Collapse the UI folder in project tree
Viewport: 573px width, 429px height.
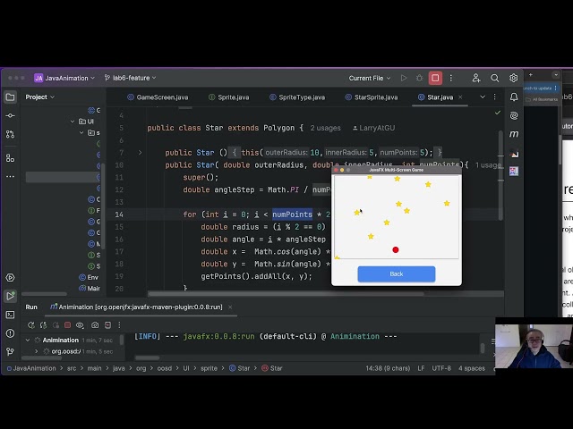(x=73, y=122)
